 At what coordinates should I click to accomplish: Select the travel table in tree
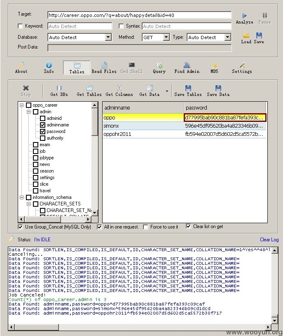point(45,191)
